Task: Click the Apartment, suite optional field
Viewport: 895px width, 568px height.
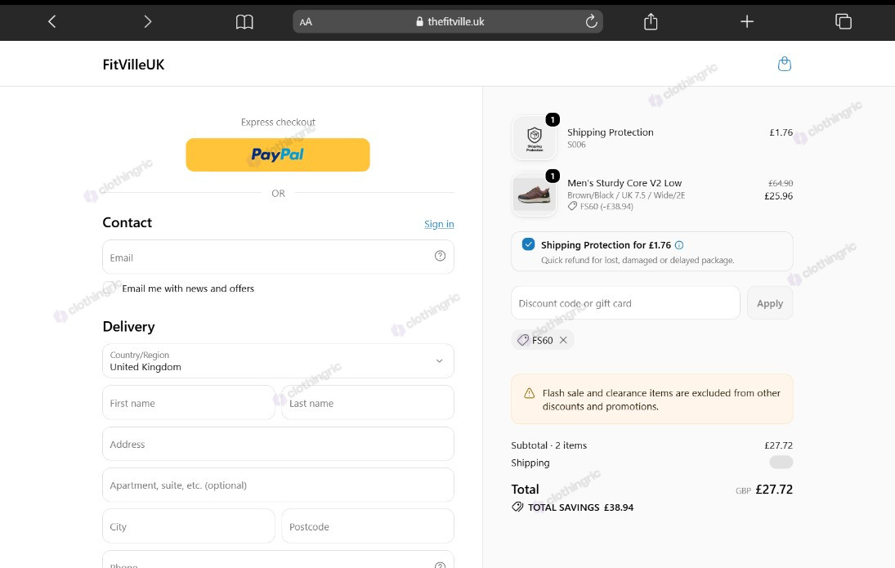Action: point(278,485)
